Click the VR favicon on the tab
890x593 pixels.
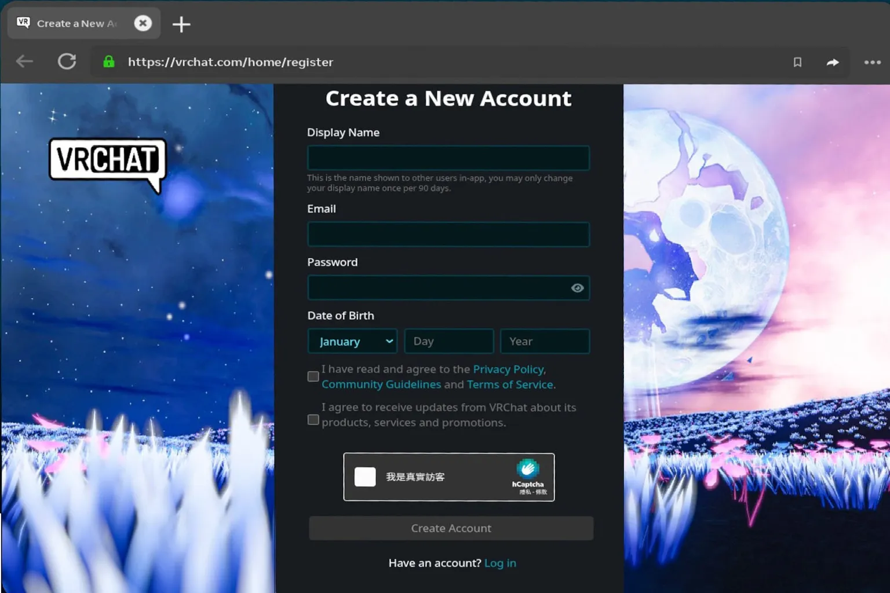click(23, 23)
